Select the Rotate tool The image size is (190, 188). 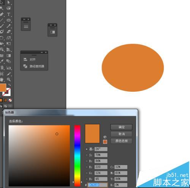[x=2, y=38]
